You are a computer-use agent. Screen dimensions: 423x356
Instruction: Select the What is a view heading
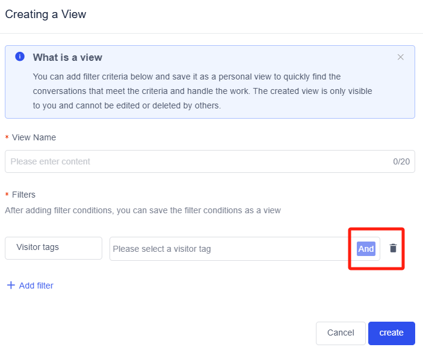67,58
